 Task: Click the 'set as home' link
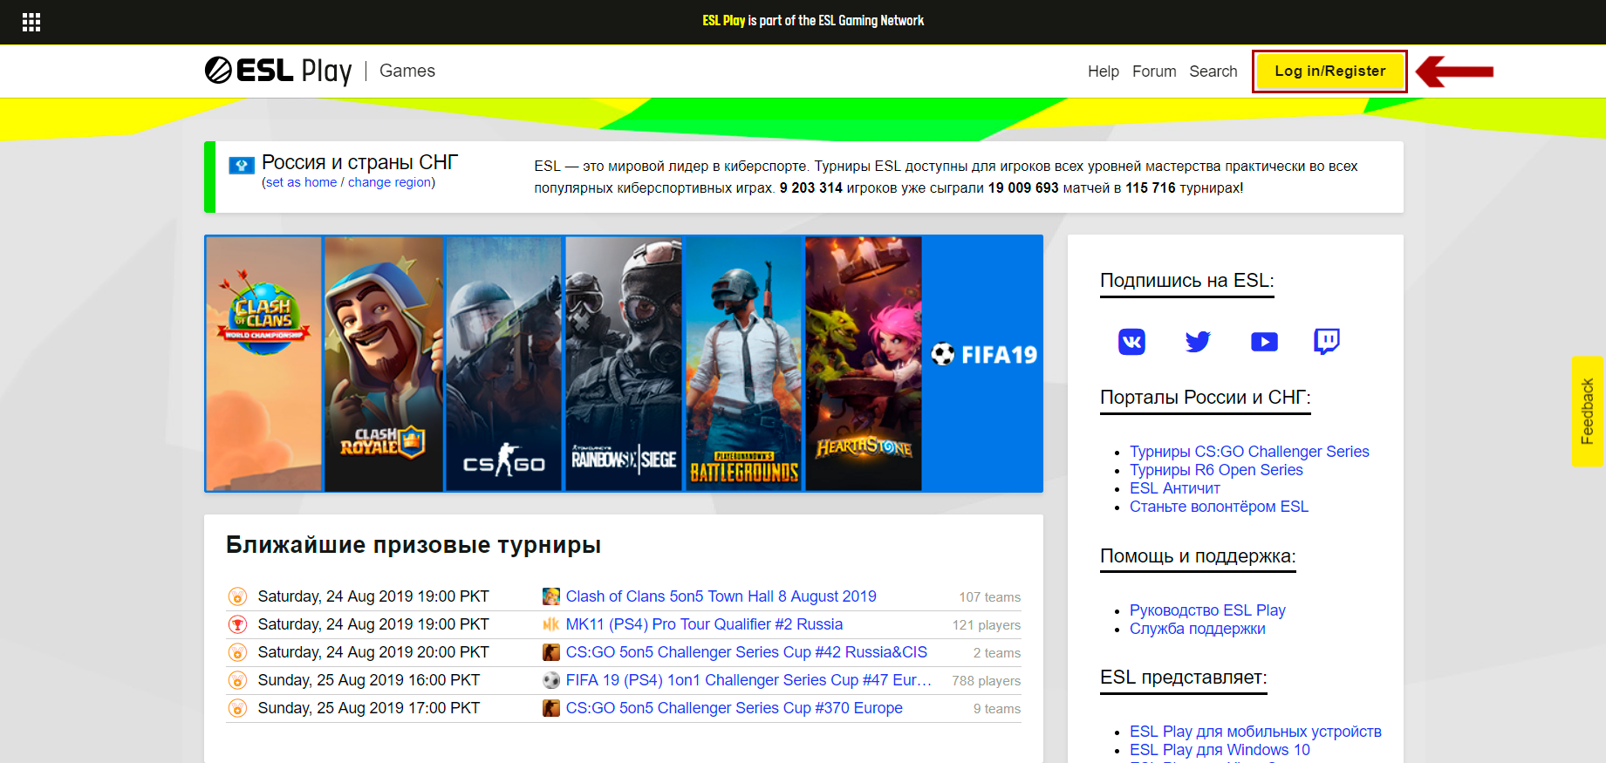coord(301,182)
